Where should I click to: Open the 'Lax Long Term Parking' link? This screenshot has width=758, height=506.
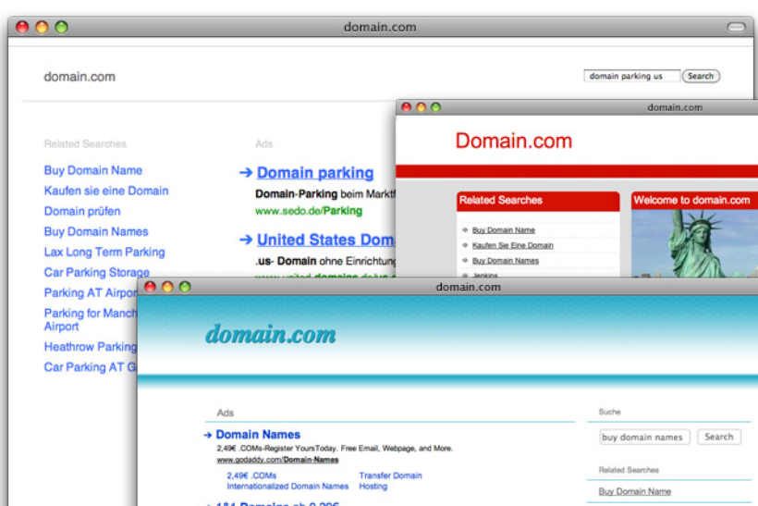click(104, 252)
